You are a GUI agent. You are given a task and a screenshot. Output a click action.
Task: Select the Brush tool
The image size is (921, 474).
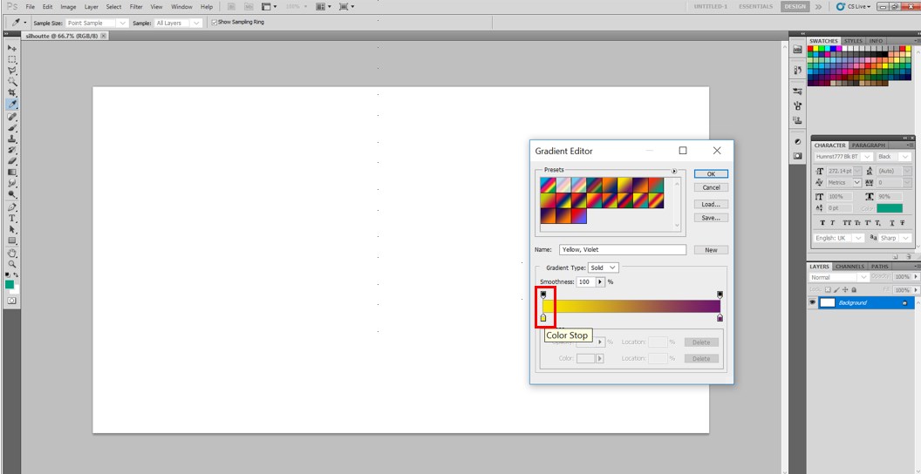coord(11,128)
